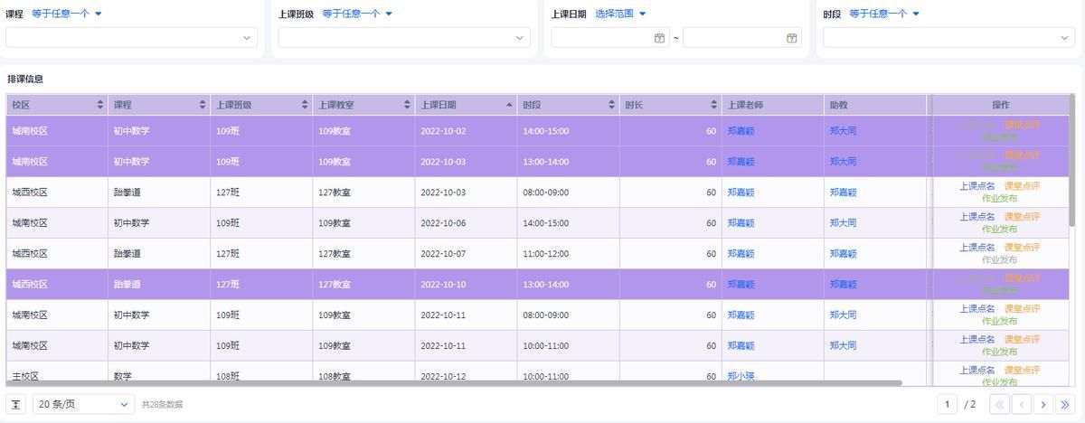Open the 上课日期 选择范围 operator dropdown
1085x423 pixels.
click(x=620, y=14)
